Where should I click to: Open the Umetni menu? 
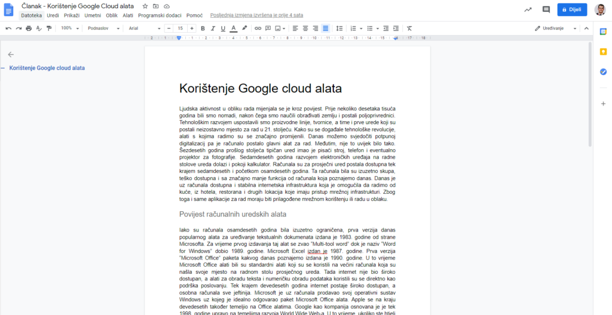(93, 15)
